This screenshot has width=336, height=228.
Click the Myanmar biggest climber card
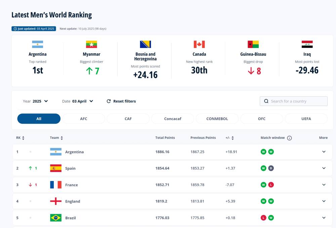(x=91, y=57)
